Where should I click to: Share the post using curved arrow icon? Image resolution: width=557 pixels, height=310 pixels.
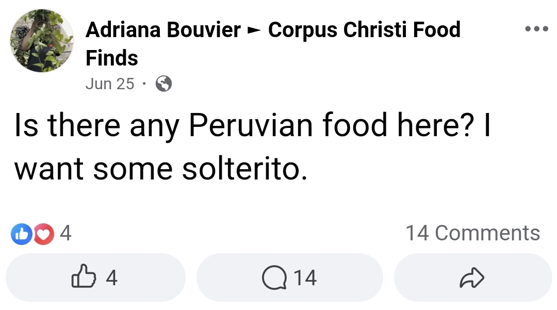472,278
